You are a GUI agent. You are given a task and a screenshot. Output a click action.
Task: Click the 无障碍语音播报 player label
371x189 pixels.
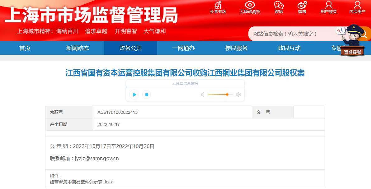pos(185,83)
